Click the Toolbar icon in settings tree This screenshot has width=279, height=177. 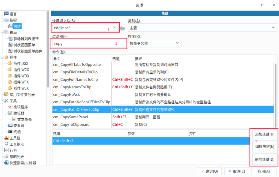[6, 138]
